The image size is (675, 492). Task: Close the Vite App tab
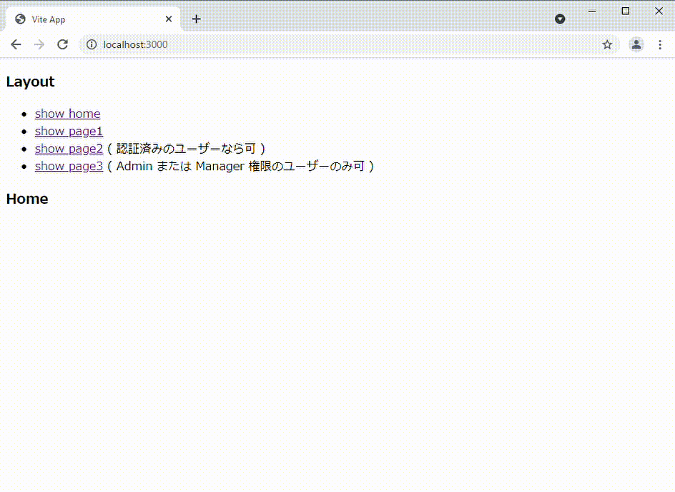point(169,19)
